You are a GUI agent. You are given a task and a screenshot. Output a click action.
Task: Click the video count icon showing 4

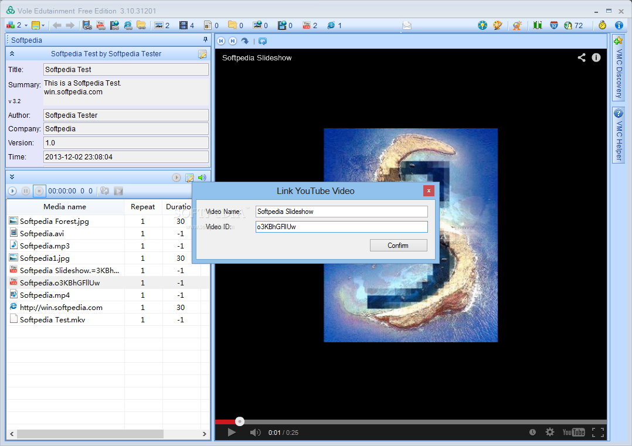click(x=184, y=25)
